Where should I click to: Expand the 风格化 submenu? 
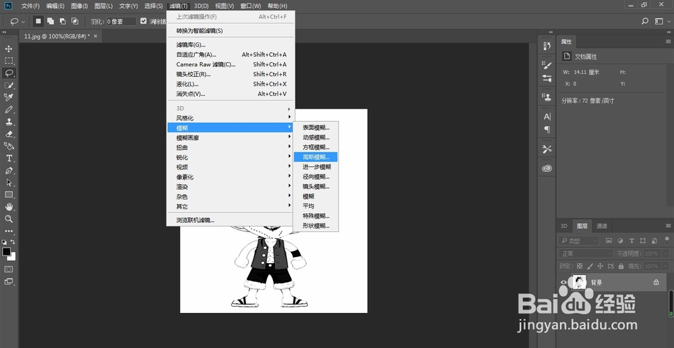tap(231, 118)
